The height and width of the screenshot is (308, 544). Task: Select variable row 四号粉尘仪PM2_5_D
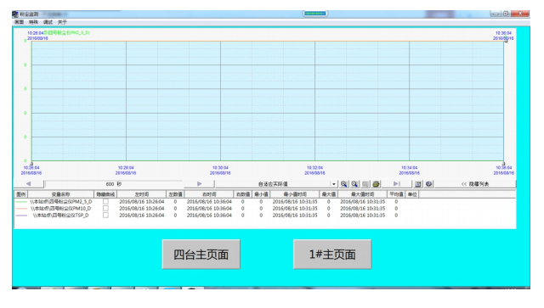pos(61,201)
